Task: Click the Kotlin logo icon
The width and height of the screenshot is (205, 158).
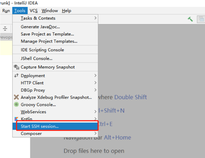Action: point(17,119)
